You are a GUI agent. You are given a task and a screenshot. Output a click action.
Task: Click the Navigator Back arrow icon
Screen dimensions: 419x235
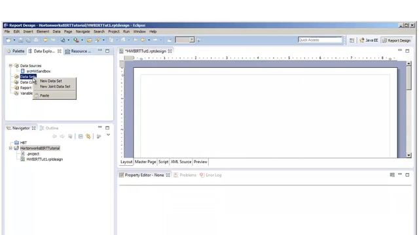[54, 136]
